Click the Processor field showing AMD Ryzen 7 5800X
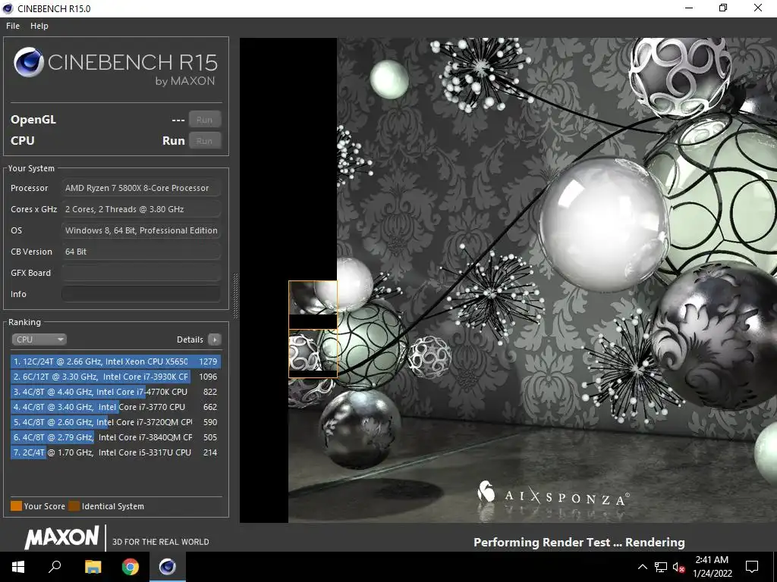 click(141, 188)
